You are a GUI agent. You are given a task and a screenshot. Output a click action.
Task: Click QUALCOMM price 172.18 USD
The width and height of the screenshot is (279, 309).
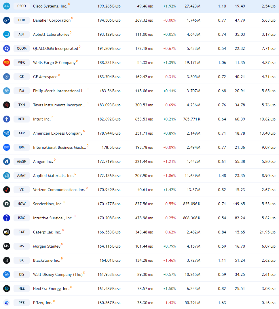(144, 48)
